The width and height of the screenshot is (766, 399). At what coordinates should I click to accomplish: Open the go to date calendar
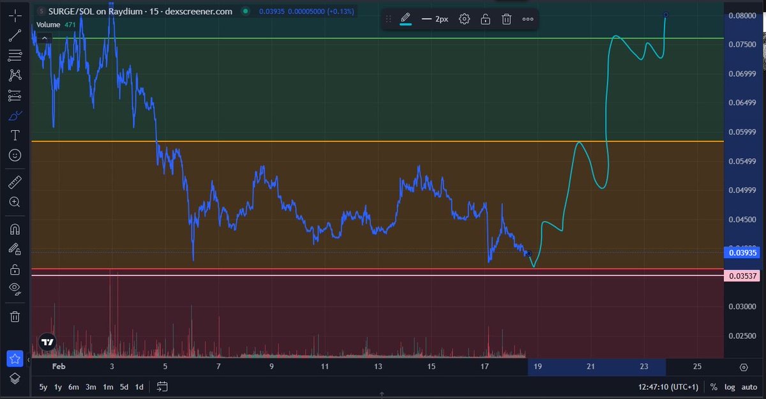coord(162,387)
